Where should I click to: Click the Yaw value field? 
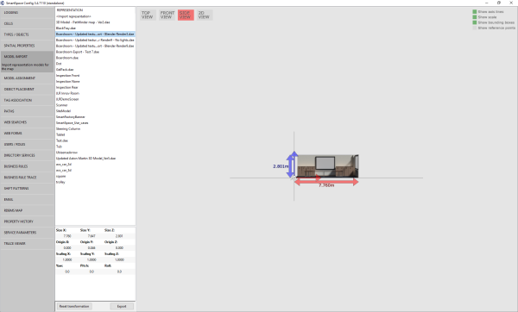[x=67, y=271]
